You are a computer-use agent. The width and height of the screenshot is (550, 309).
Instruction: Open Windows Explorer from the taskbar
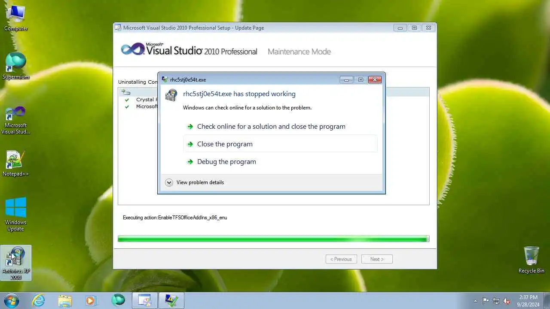pyautogui.click(x=65, y=300)
